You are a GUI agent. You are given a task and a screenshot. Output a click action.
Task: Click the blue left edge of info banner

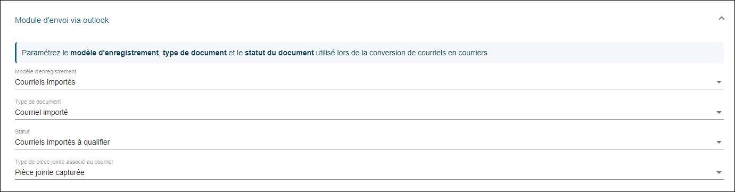(x=16, y=53)
